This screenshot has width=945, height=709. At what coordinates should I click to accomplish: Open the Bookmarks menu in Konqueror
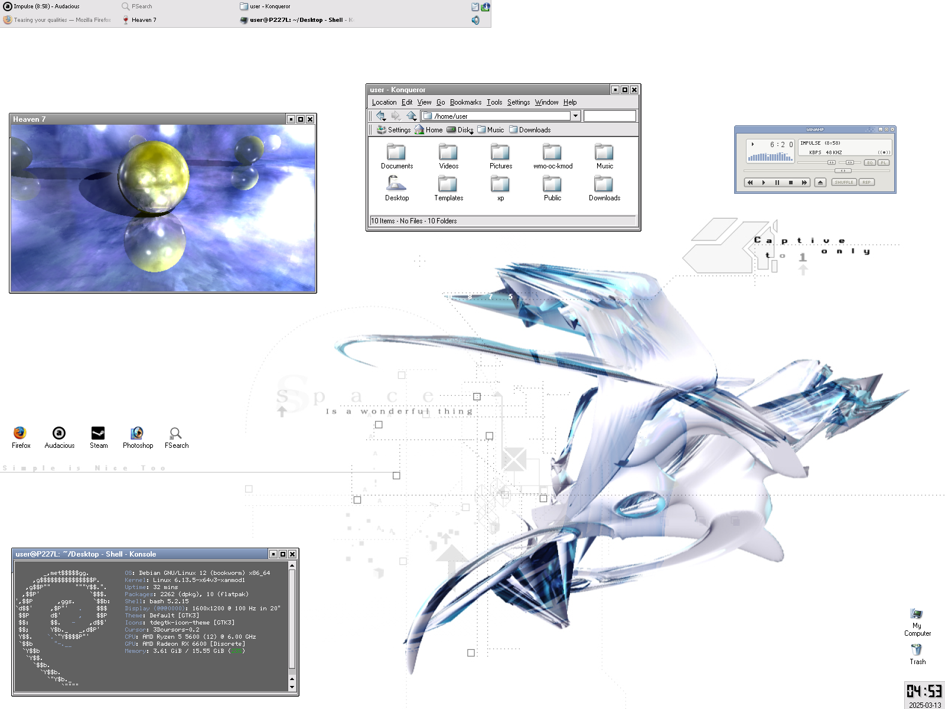(x=465, y=102)
